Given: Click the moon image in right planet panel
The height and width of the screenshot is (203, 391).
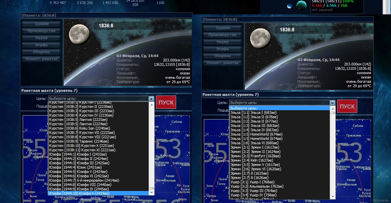Looking at the screenshot, I should 260,38.
